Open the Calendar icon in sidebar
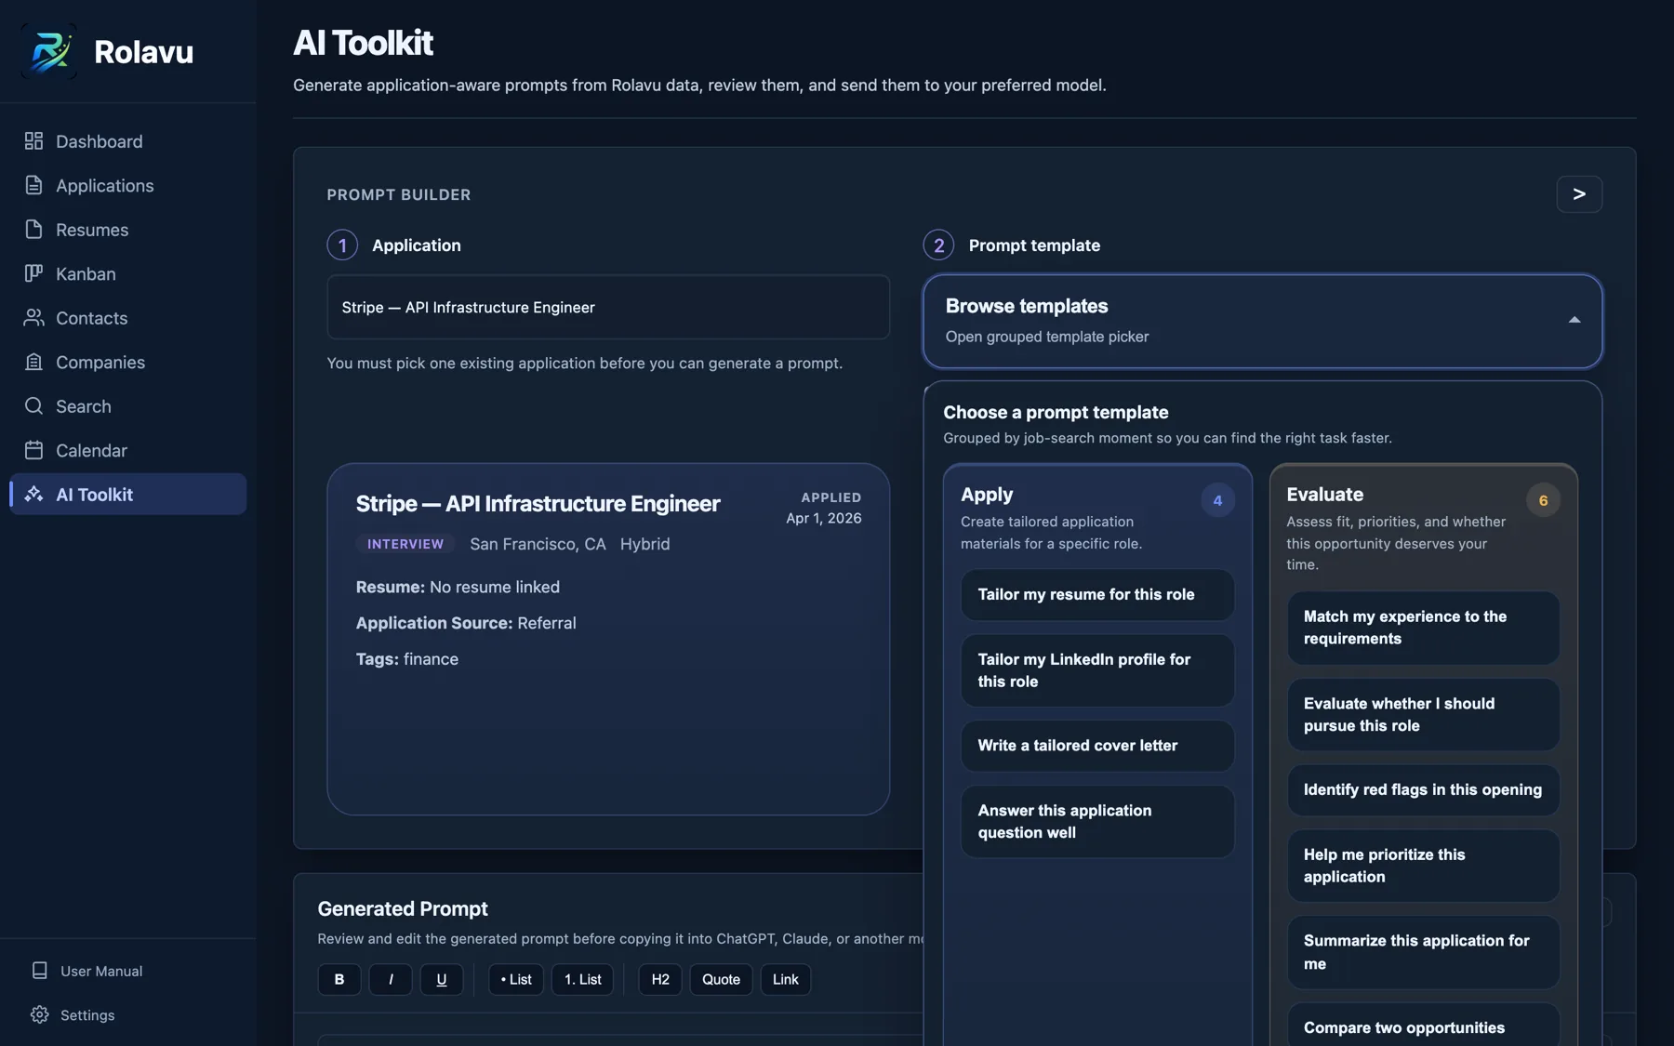The height and width of the screenshot is (1046, 1674). coord(33,450)
